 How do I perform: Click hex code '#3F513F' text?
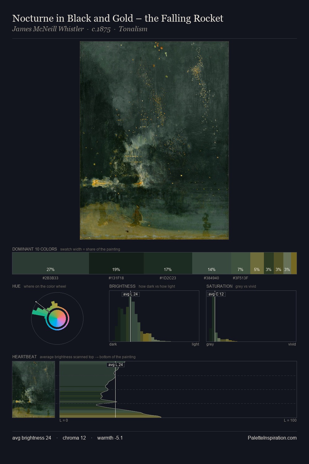tap(240, 278)
